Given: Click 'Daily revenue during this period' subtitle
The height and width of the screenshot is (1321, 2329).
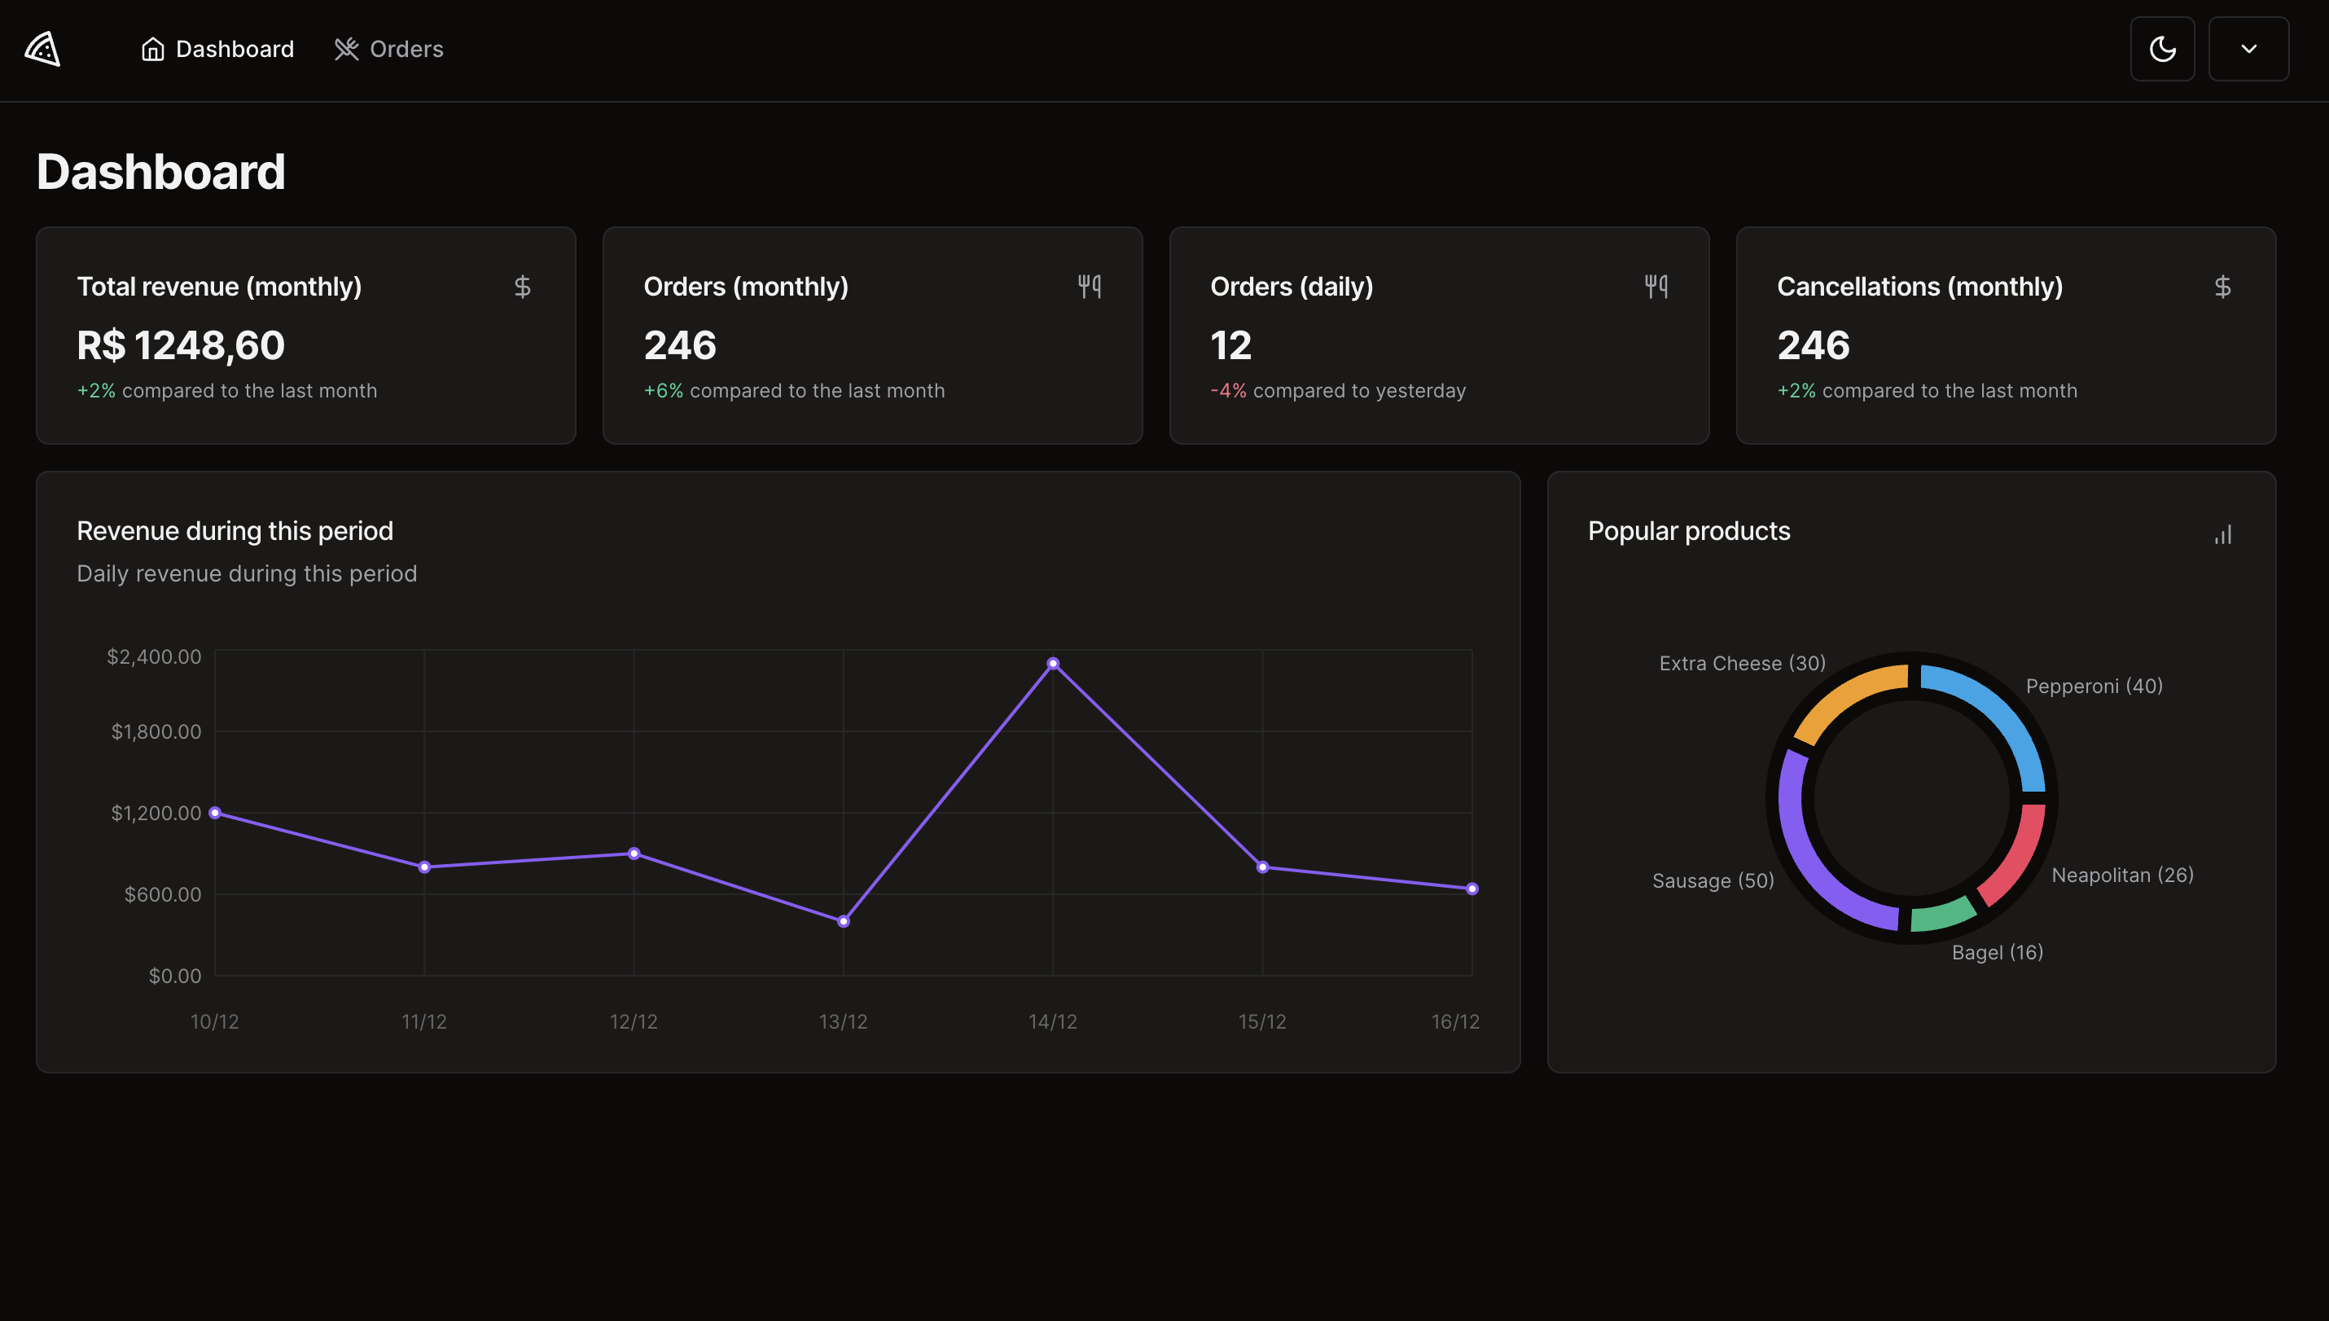Looking at the screenshot, I should pos(247,573).
